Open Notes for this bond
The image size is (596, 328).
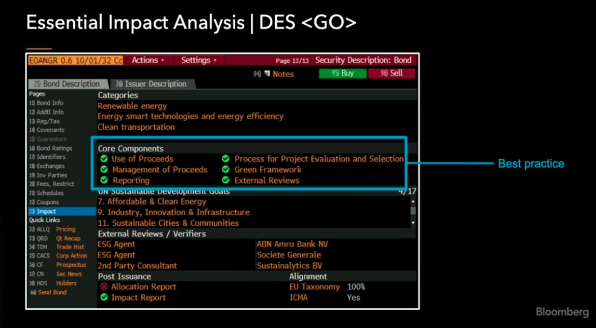point(283,74)
